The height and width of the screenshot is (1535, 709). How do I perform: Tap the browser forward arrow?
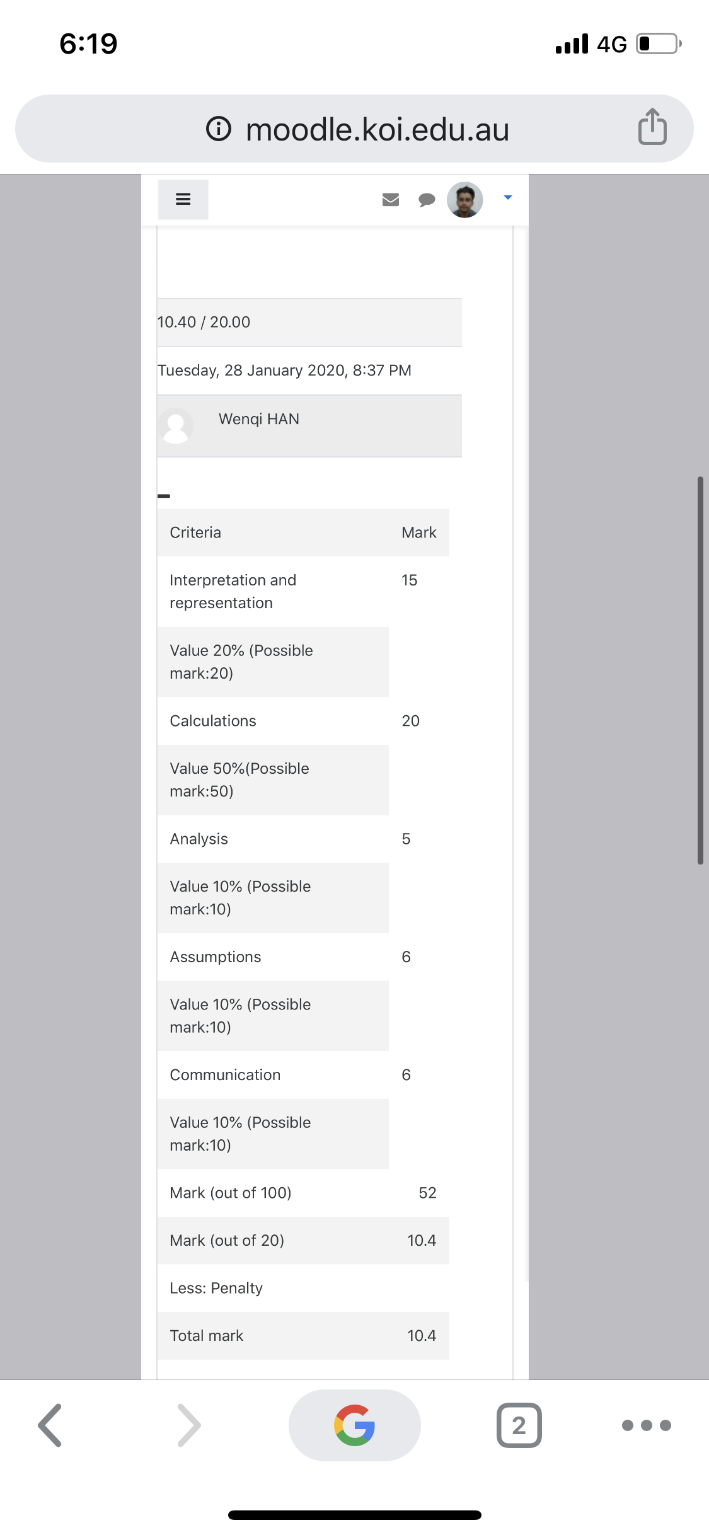[190, 1425]
